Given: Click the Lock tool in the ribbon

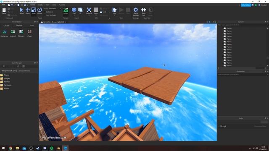Looking at the screenshot, I should coord(103,12).
